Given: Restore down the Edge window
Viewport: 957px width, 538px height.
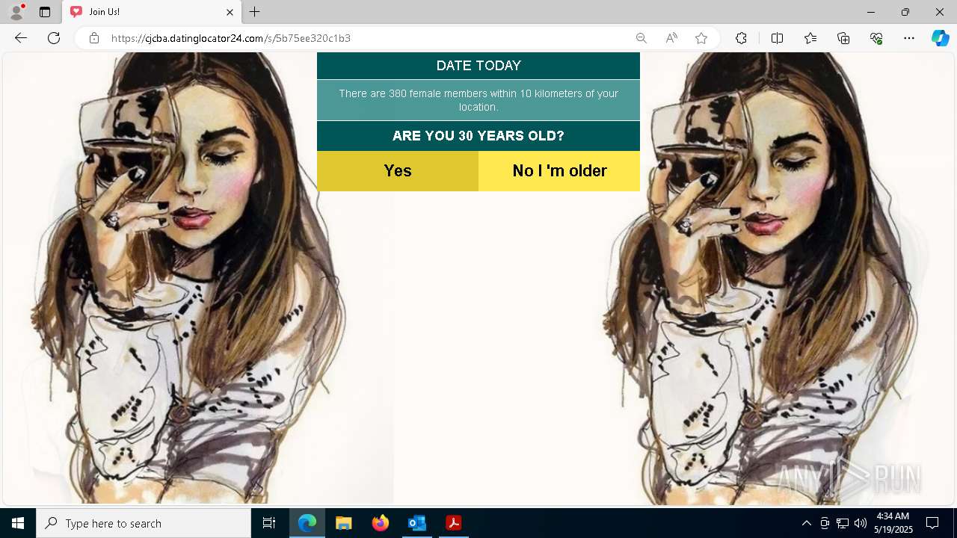Looking at the screenshot, I should click(x=905, y=12).
